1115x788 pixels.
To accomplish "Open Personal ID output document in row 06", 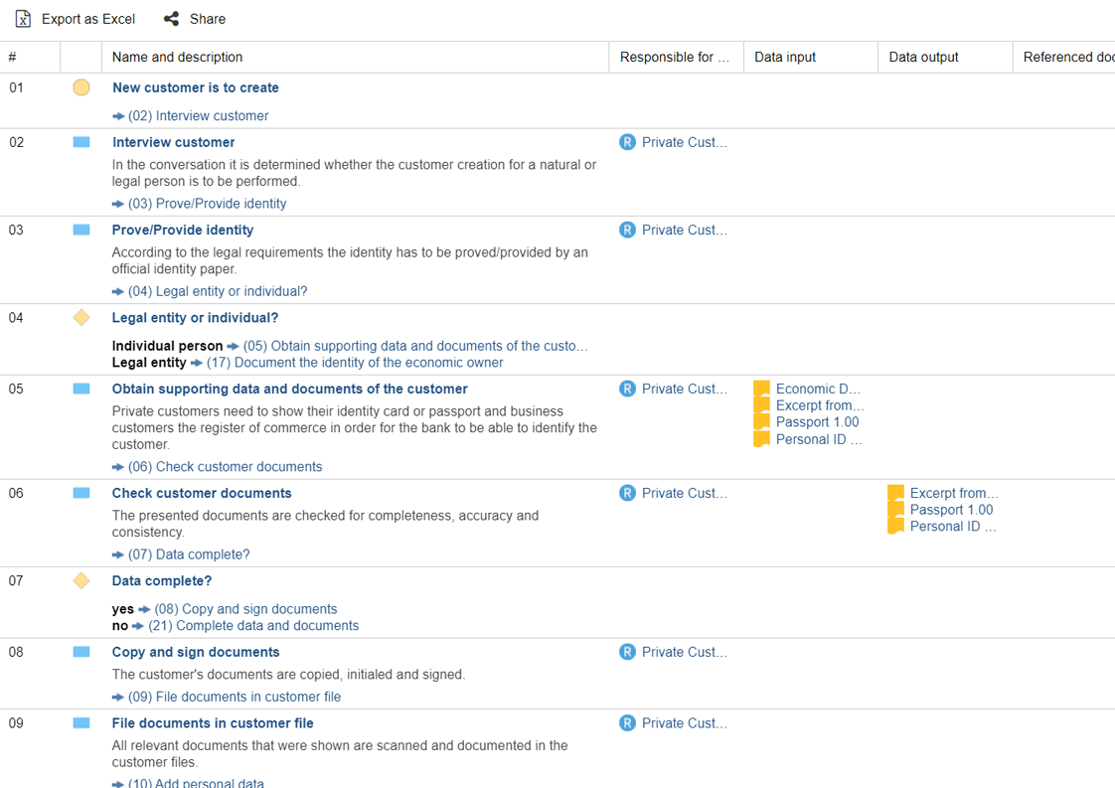I will (x=952, y=527).
